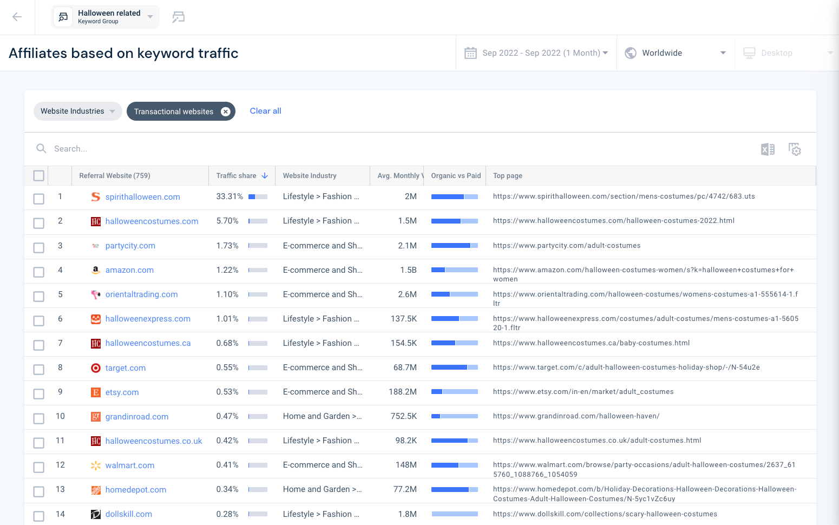
Task: Click the spirithalloween.com favicon
Action: pos(96,196)
